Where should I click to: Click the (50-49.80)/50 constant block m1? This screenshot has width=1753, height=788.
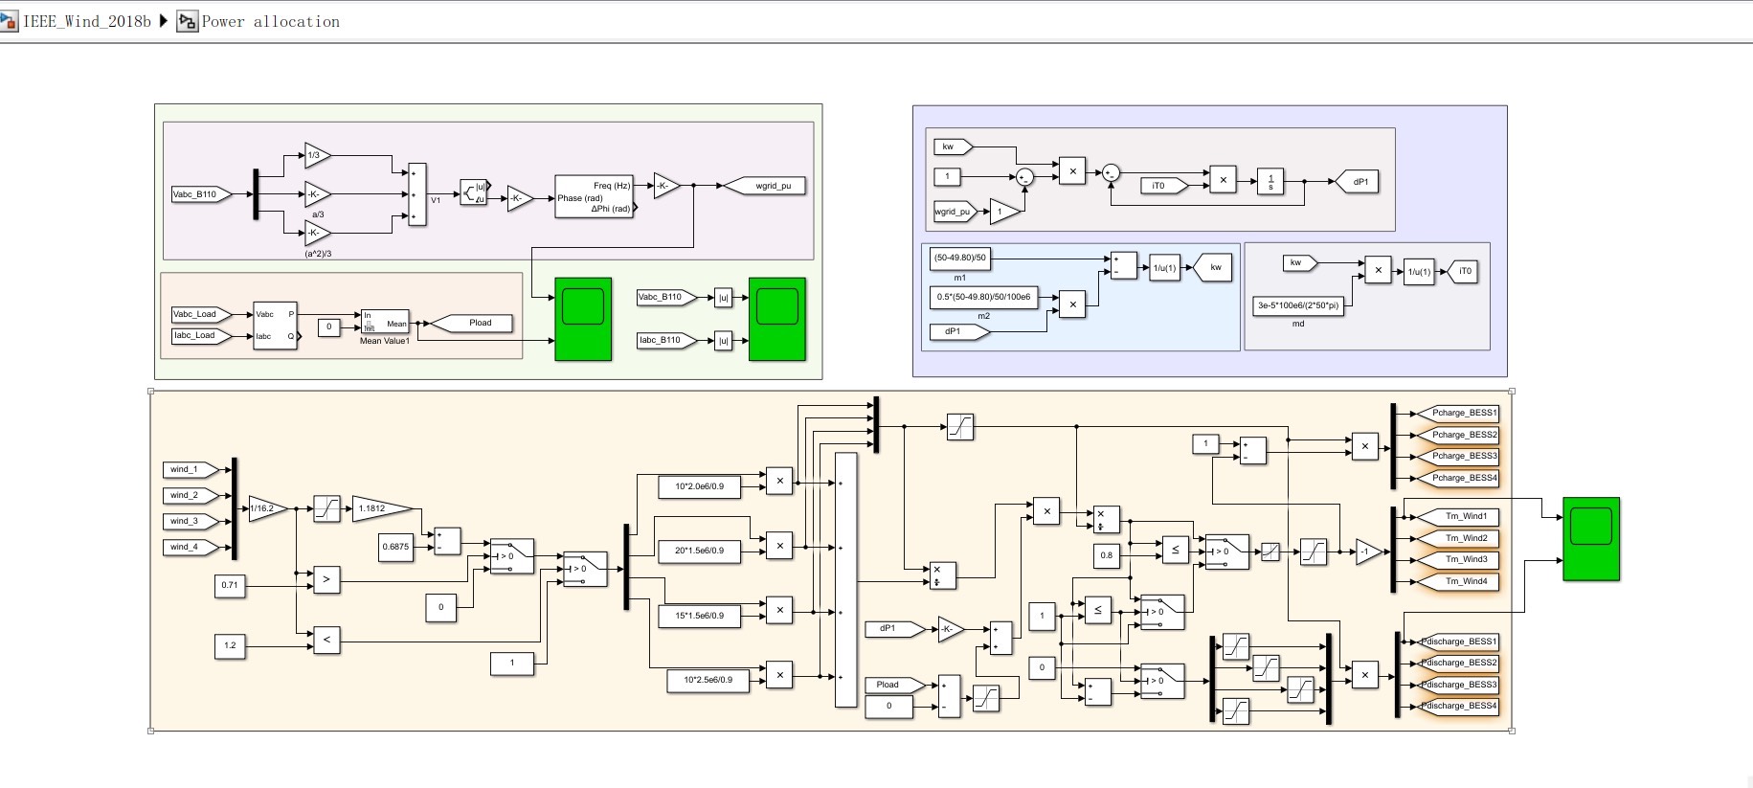pyautogui.click(x=960, y=259)
